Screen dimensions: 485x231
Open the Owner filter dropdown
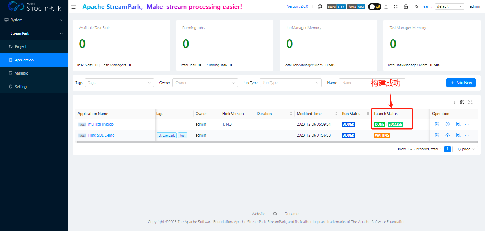pos(205,83)
